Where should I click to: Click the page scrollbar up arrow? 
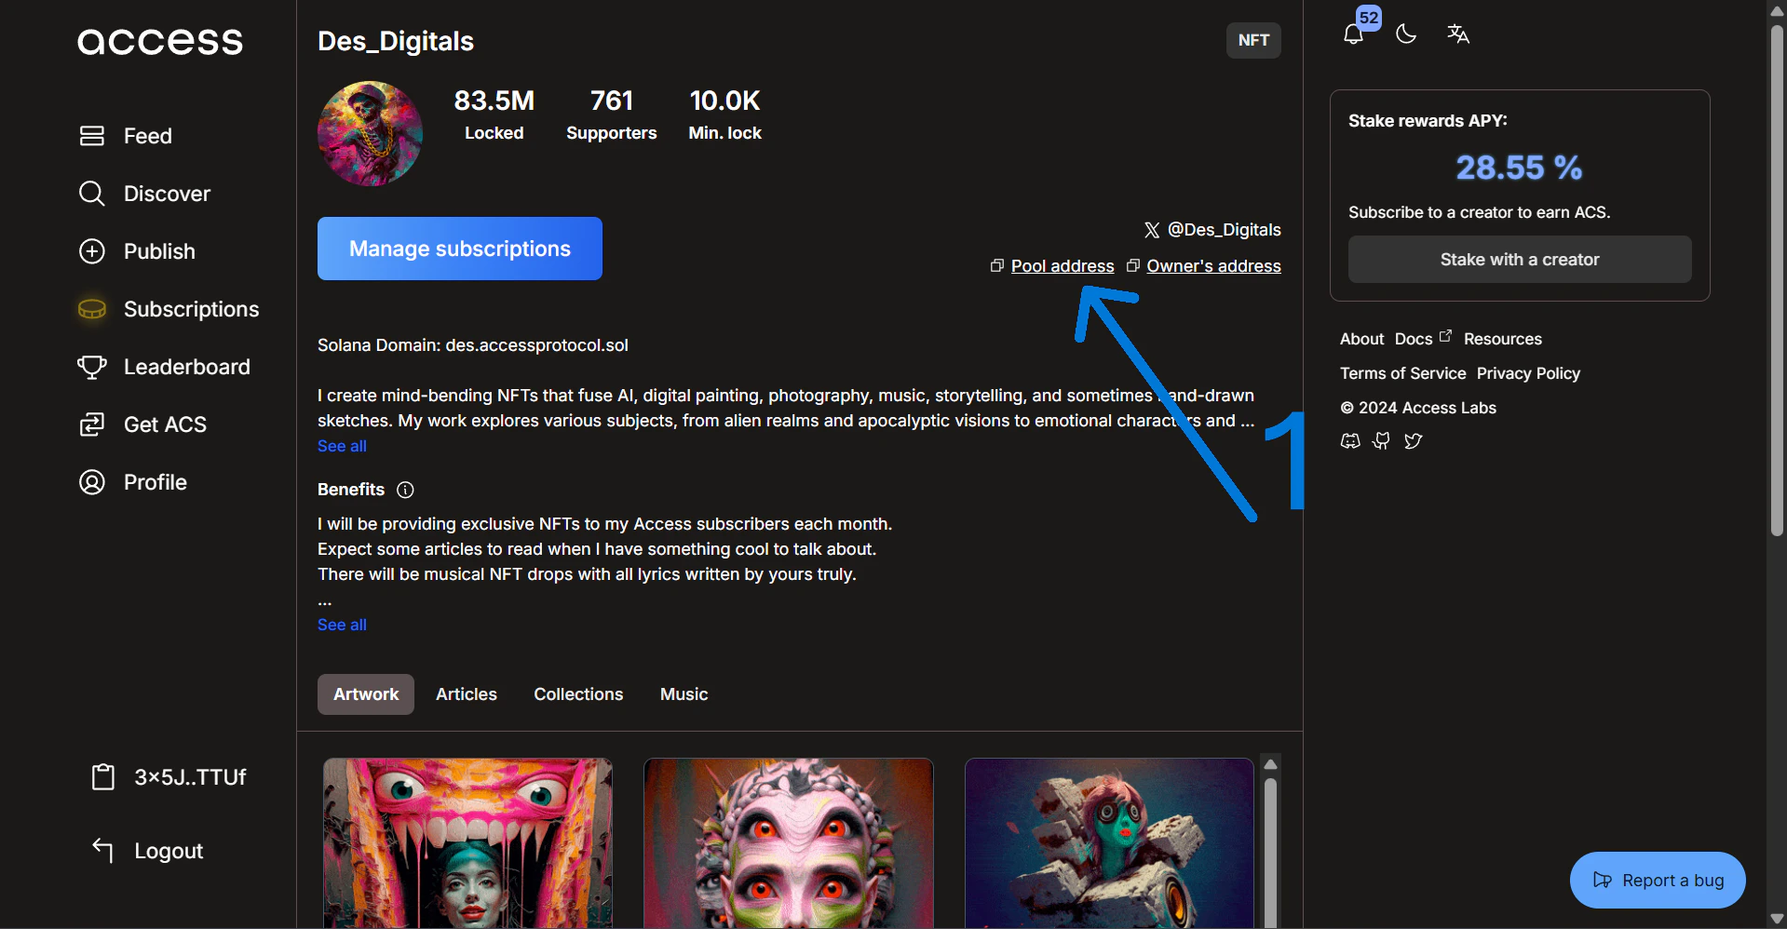click(x=1777, y=10)
